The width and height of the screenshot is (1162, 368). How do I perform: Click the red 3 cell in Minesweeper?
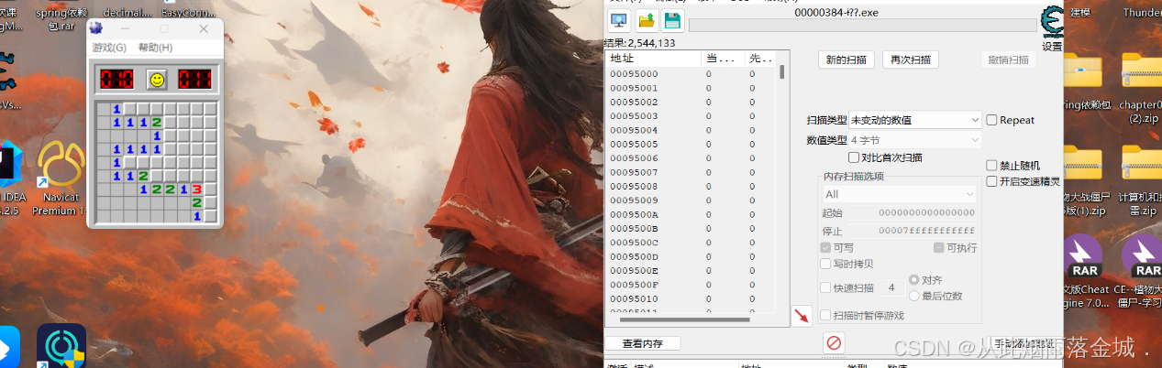coord(196,189)
